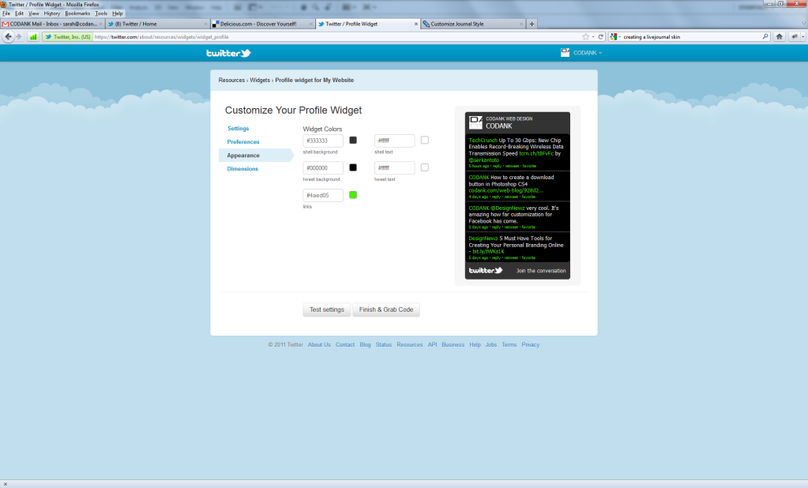Click the links #4aed05 color field
The height and width of the screenshot is (488, 808).
(323, 195)
